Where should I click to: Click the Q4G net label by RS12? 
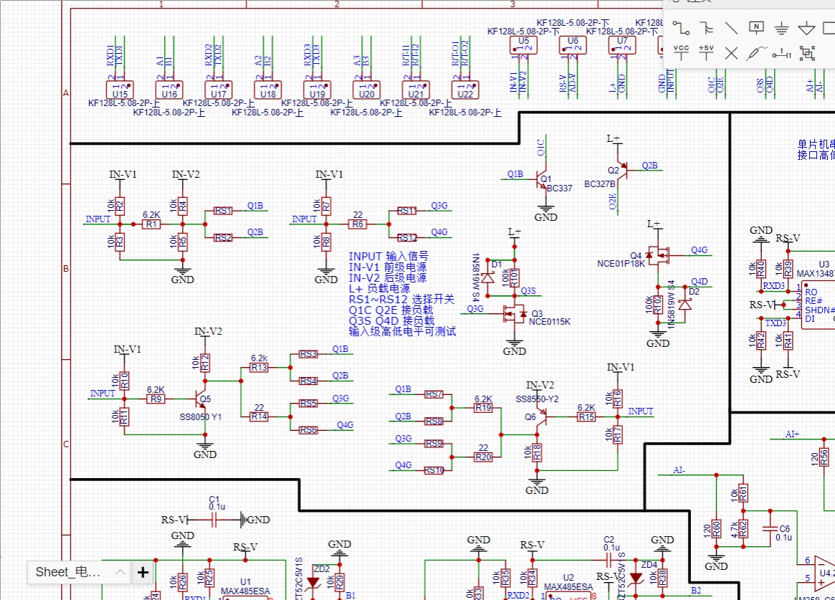coord(439,232)
